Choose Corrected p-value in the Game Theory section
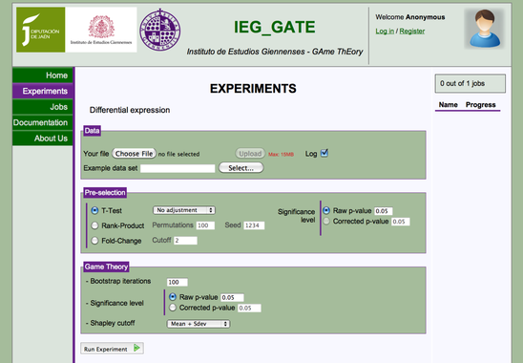 (x=173, y=308)
